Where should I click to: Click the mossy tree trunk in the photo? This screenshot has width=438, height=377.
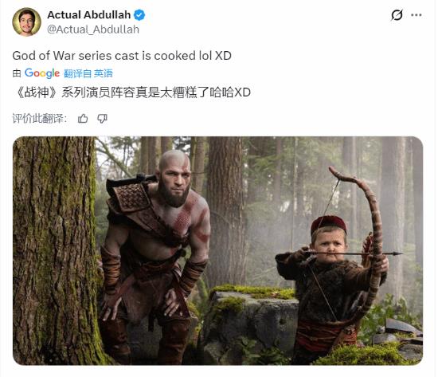point(56,250)
